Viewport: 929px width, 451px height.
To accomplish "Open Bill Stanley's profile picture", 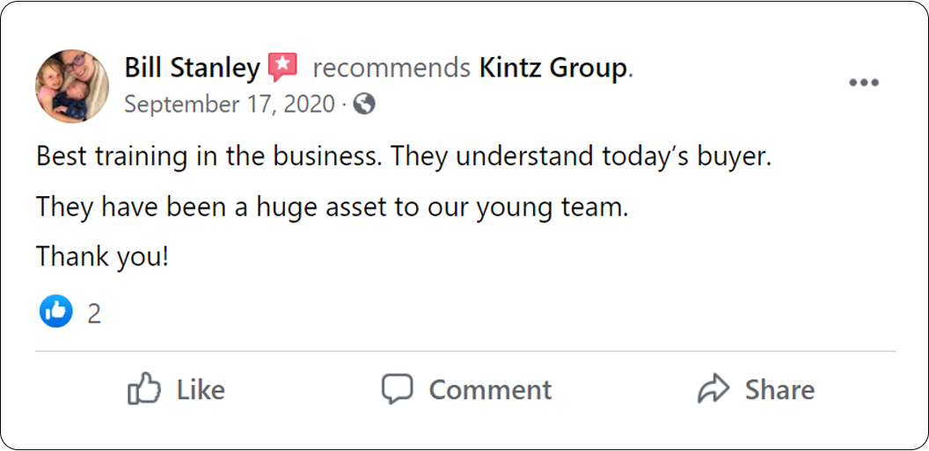I will [x=72, y=86].
